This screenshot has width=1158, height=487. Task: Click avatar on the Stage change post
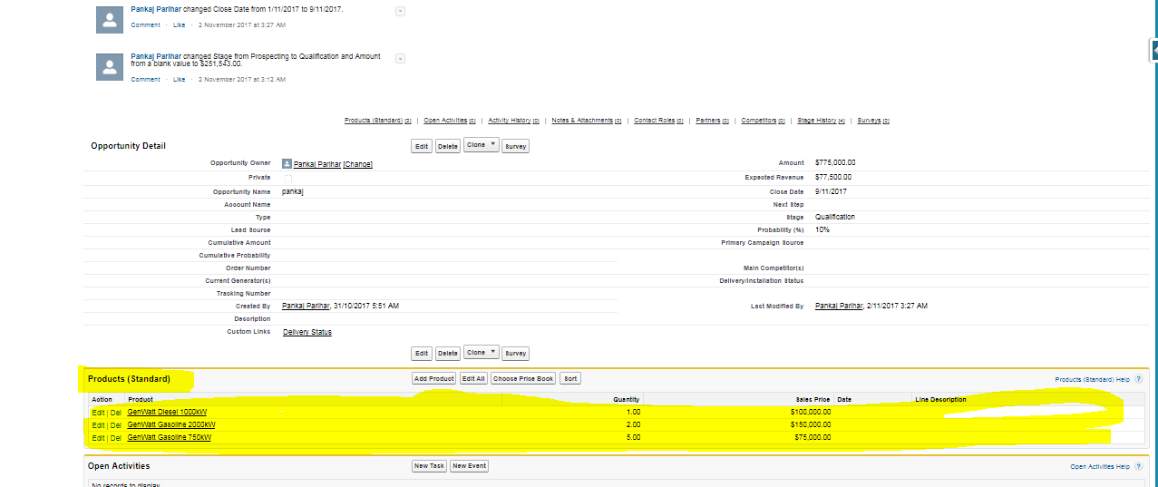tap(110, 66)
